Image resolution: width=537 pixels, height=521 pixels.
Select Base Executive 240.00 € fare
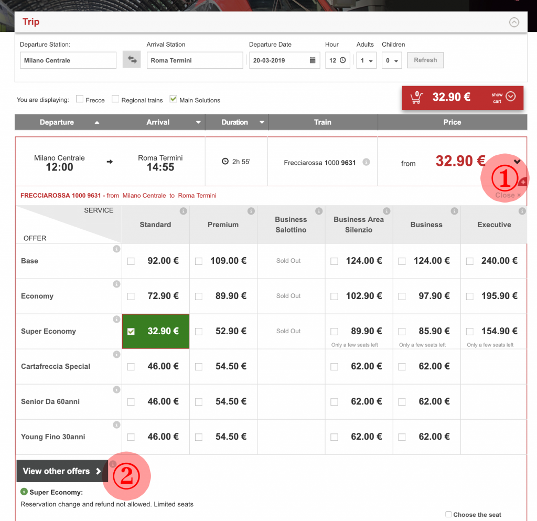470,261
